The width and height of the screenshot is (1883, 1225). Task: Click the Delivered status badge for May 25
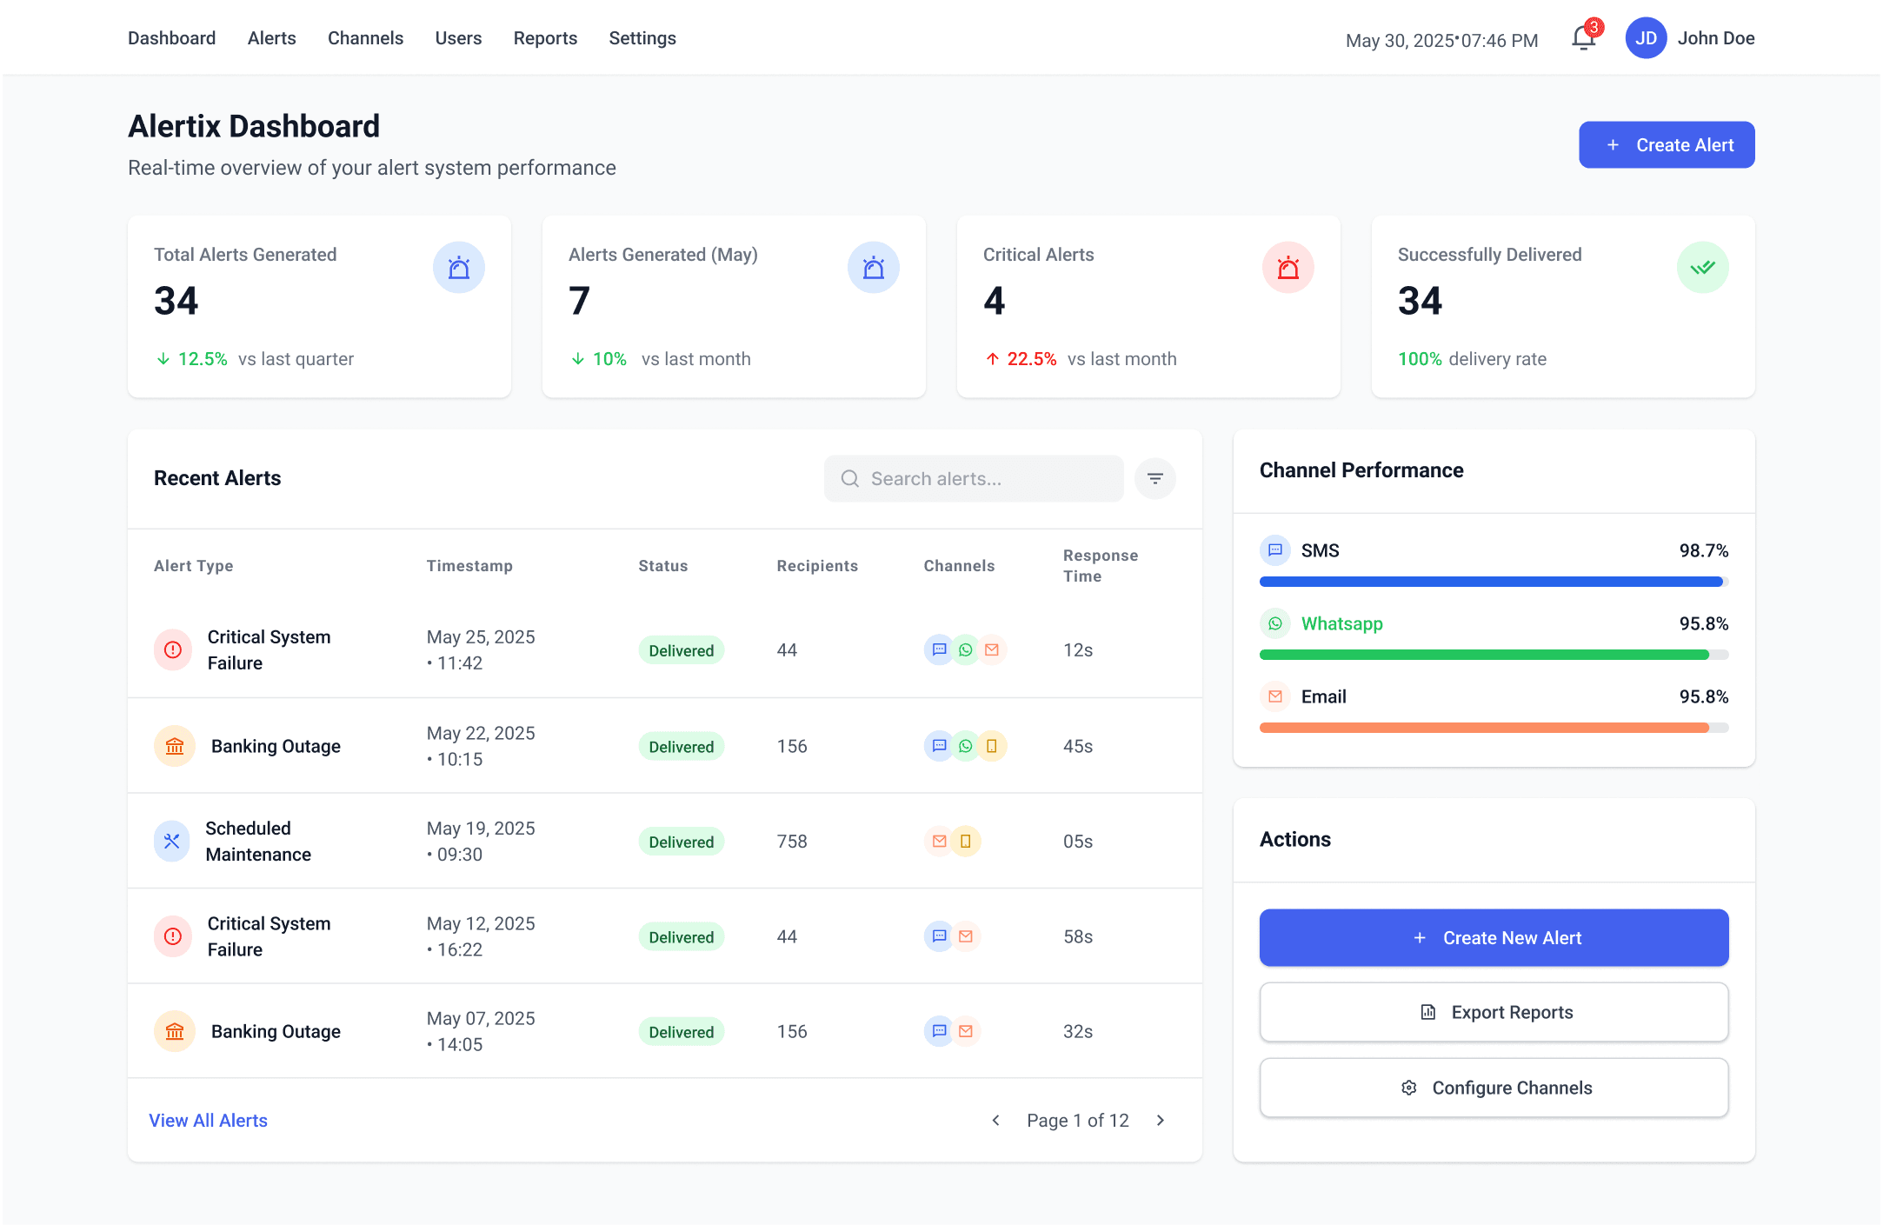click(682, 650)
